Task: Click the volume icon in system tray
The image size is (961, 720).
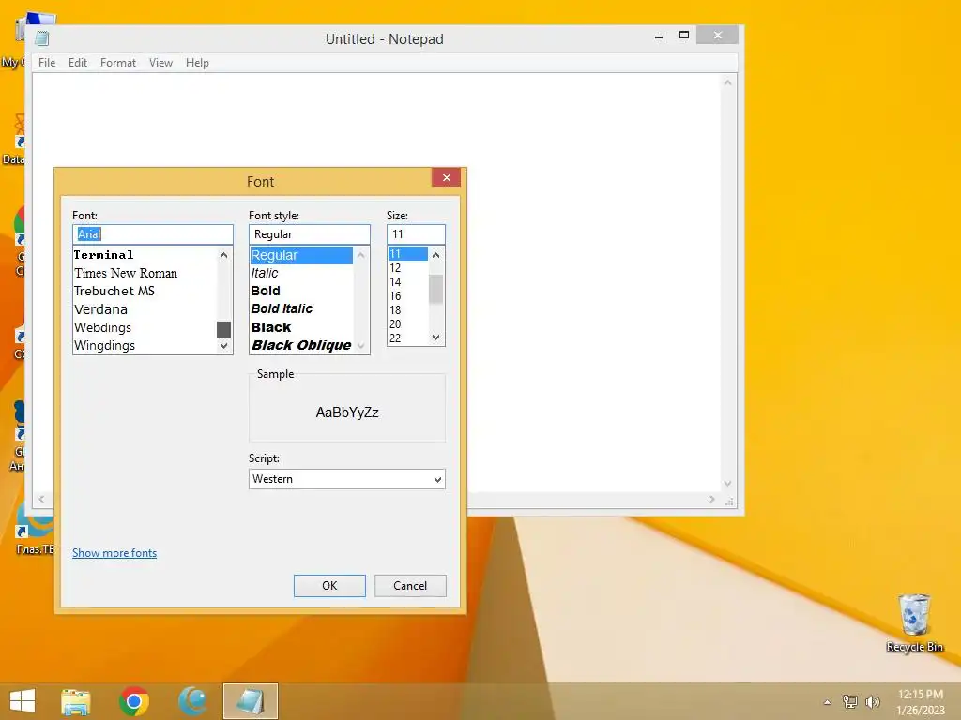Action: pyautogui.click(x=872, y=701)
